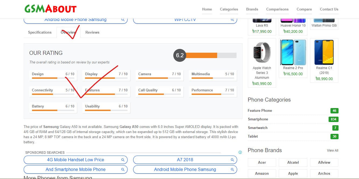Open the Realme 2 Pro thumbnail
Screen dimensions: 359x179
pyautogui.click(x=293, y=52)
